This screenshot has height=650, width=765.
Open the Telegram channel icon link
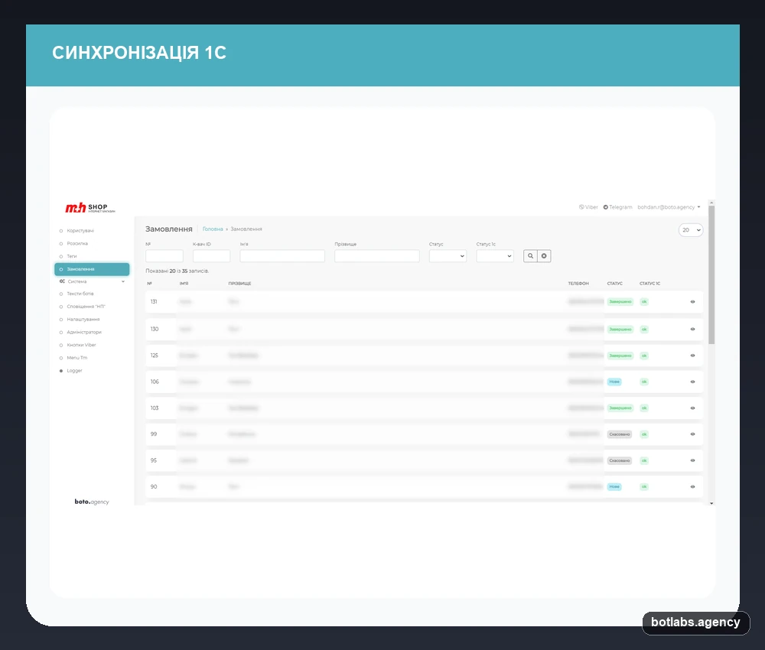click(605, 207)
